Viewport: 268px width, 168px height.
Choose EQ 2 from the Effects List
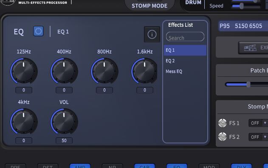tap(185, 61)
